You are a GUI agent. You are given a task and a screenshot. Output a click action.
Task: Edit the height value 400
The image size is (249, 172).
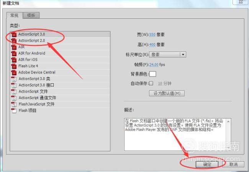(152, 45)
